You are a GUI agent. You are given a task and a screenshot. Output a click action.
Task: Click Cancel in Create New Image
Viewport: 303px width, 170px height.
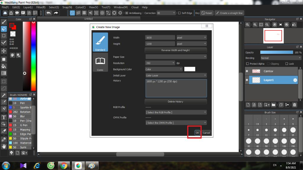pos(206,133)
